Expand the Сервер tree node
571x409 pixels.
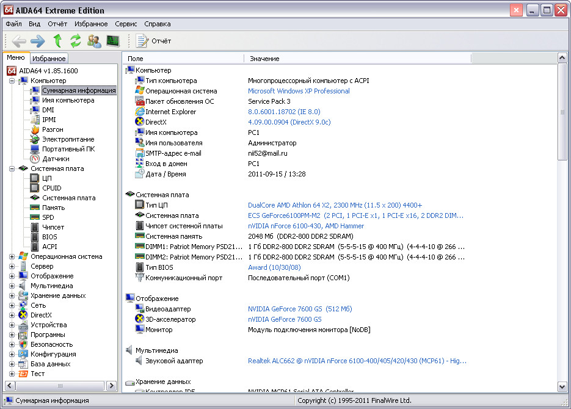[12, 266]
